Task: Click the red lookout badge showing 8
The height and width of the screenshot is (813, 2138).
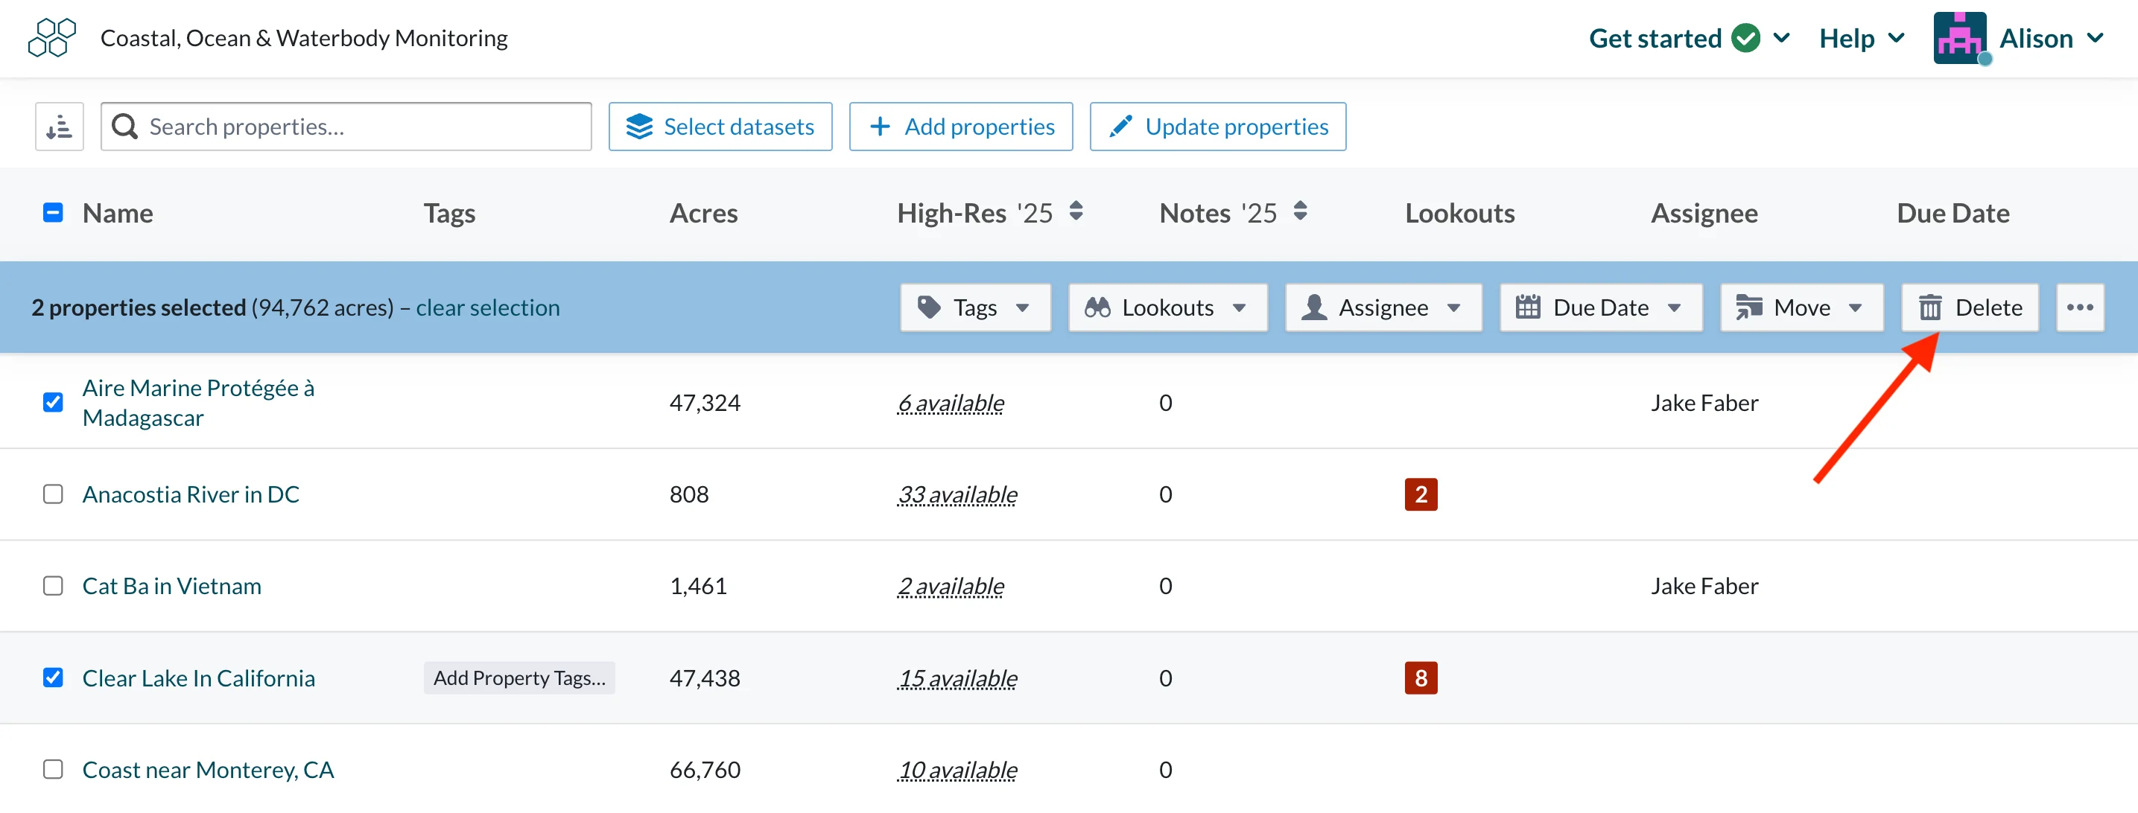Action: [x=1421, y=678]
